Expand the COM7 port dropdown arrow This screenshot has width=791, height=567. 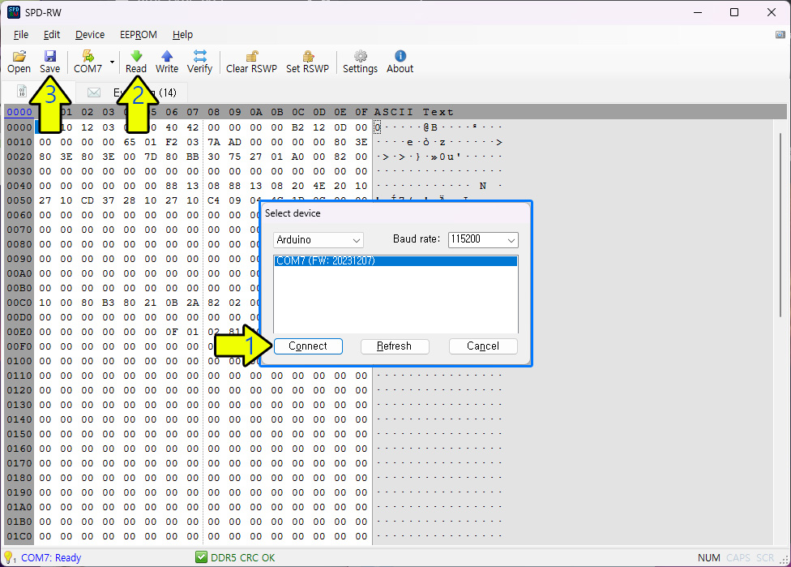112,62
